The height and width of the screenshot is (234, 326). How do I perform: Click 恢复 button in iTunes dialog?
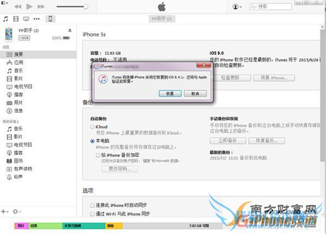click(x=170, y=93)
